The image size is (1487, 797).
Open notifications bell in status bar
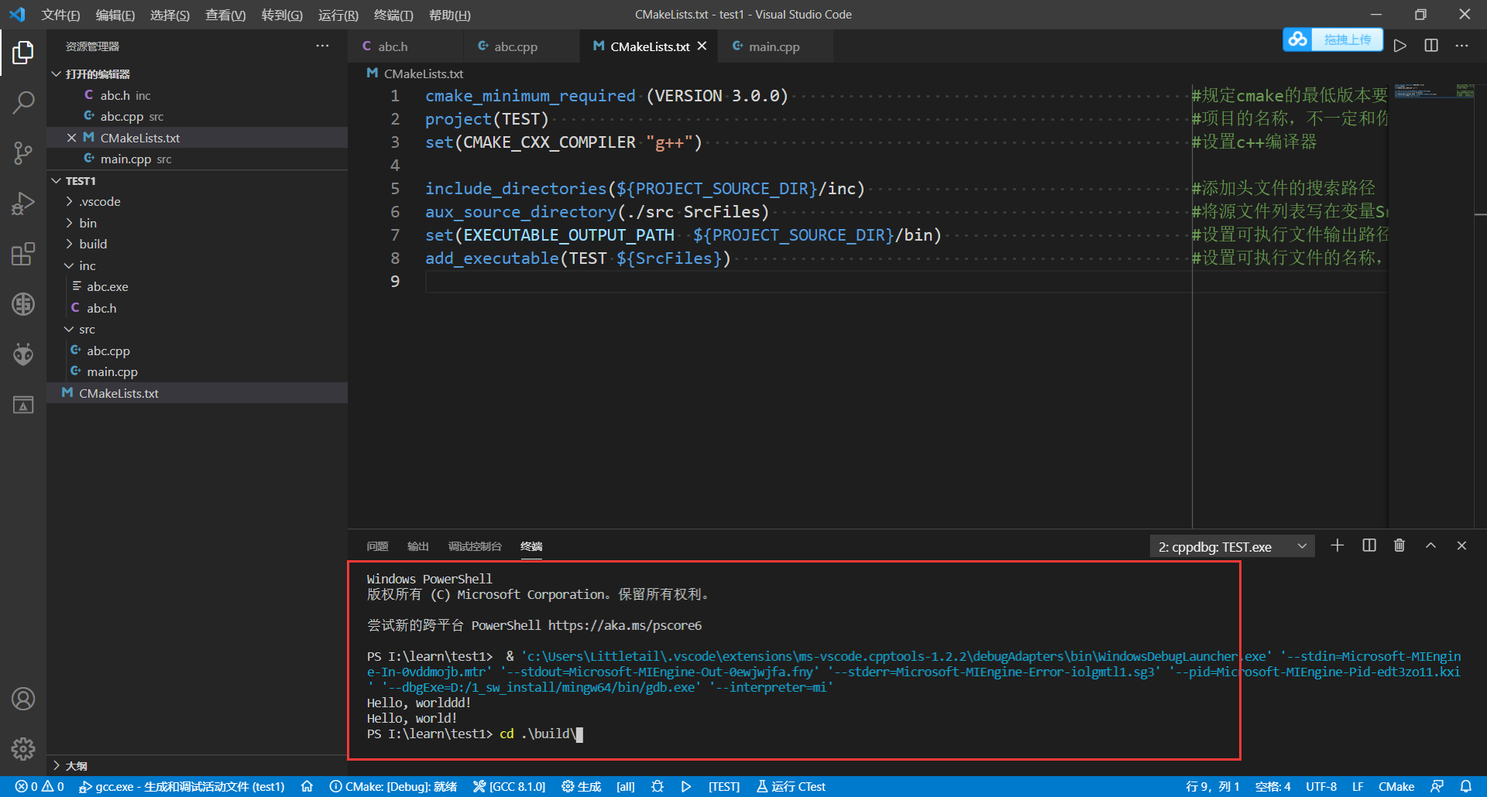tap(1466, 786)
